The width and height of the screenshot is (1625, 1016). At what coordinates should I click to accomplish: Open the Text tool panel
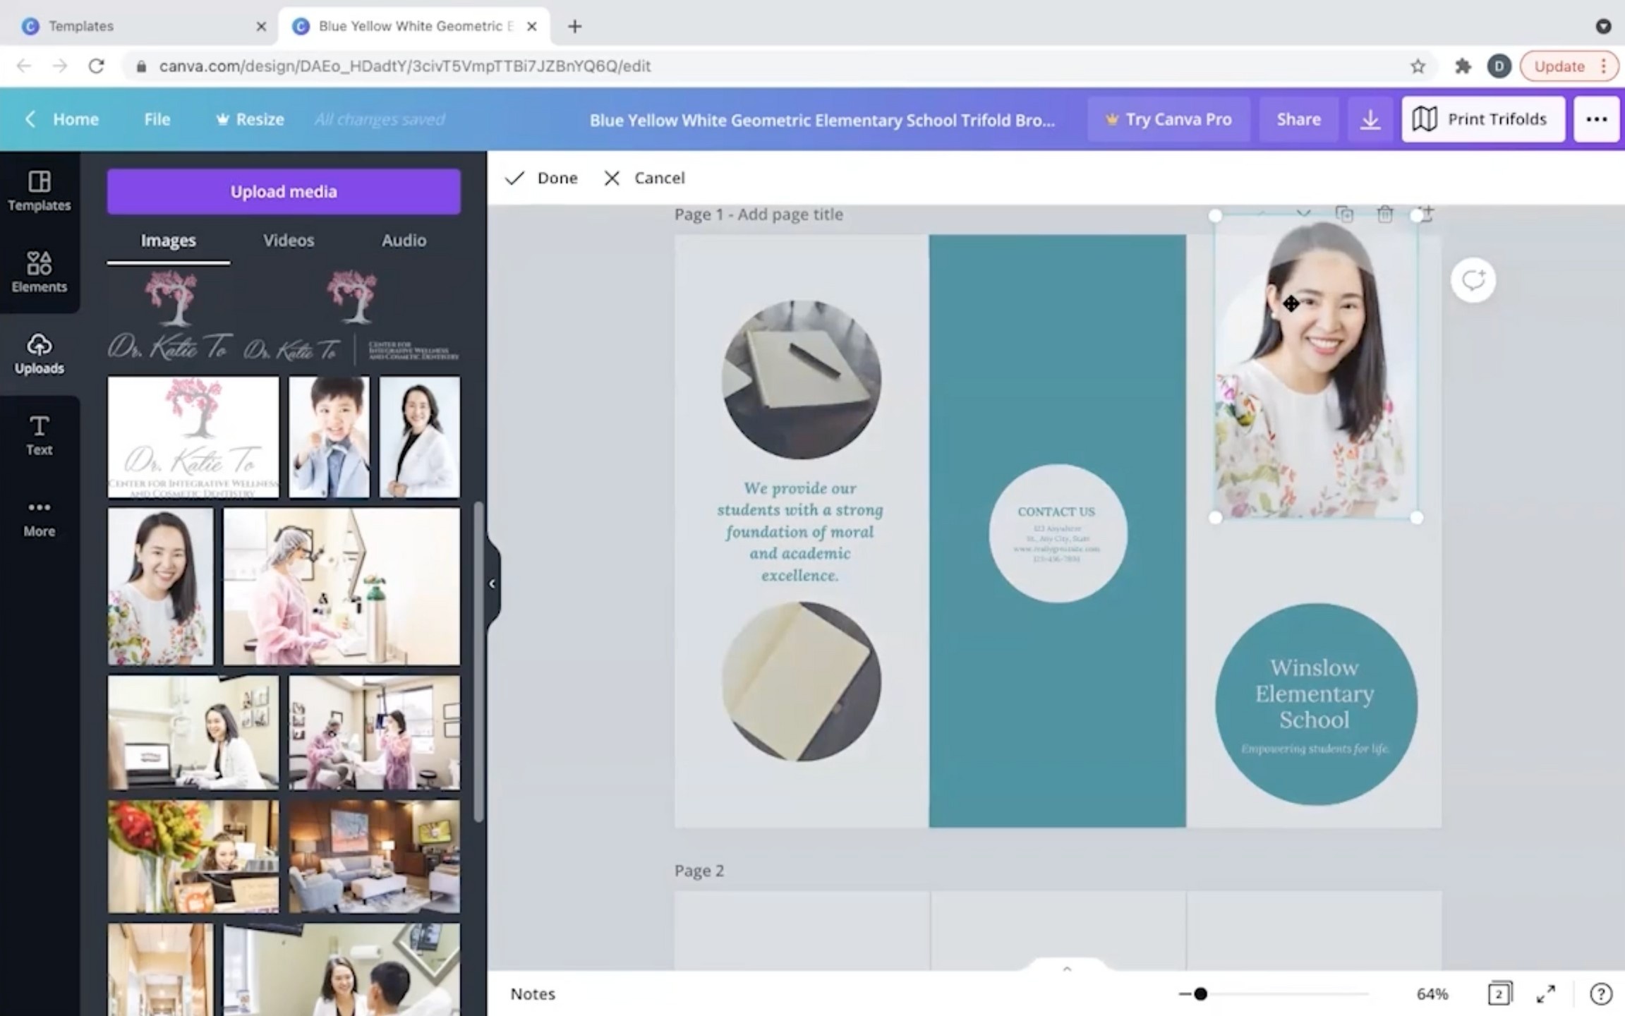click(x=39, y=435)
